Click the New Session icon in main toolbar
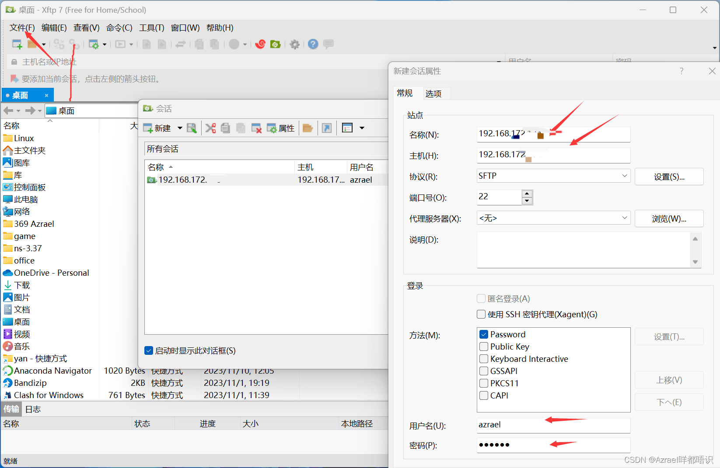The height and width of the screenshot is (468, 720). [17, 44]
